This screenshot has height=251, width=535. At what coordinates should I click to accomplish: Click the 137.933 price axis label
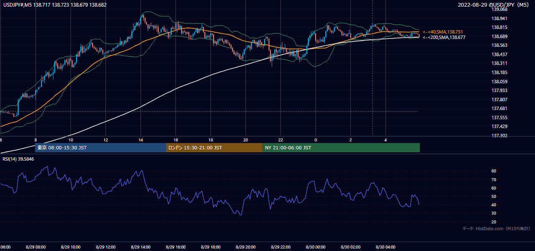499,90
